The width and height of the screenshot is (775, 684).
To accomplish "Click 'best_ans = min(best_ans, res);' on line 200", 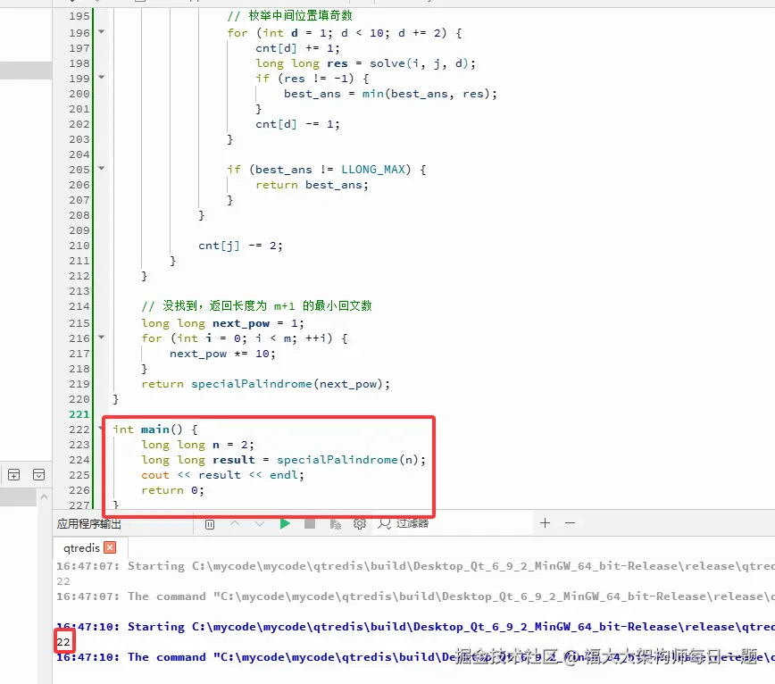I will 390,94.
